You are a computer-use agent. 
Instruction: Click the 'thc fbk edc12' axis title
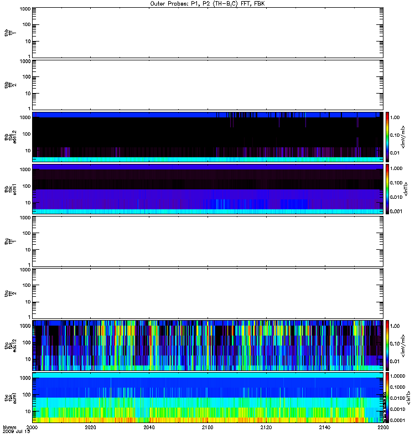coord(10,346)
